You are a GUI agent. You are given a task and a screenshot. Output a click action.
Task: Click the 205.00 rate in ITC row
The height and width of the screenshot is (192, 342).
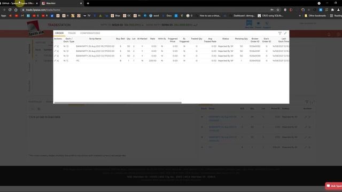click(153, 61)
